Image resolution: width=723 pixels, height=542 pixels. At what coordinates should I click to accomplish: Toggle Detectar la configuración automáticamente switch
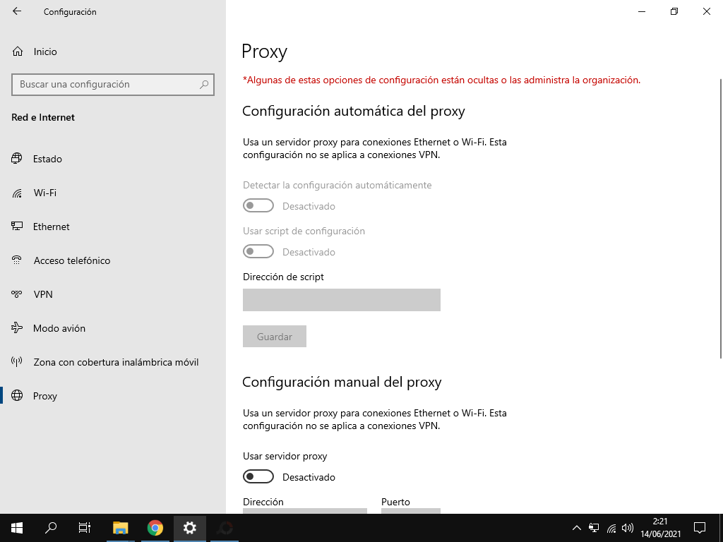pos(258,205)
